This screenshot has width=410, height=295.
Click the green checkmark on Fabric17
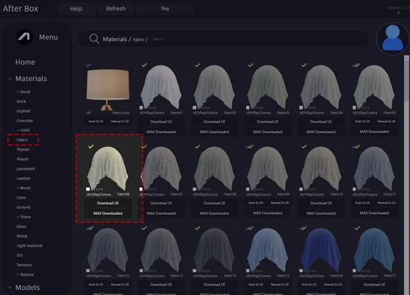pyautogui.click(x=357, y=228)
